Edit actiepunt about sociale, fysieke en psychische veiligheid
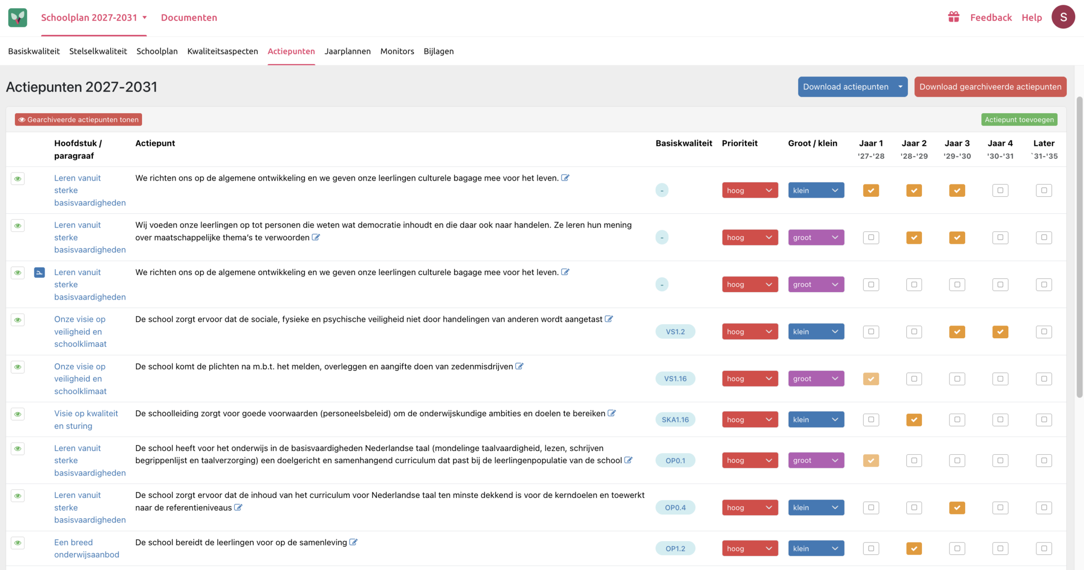1084x570 pixels. coord(609,319)
